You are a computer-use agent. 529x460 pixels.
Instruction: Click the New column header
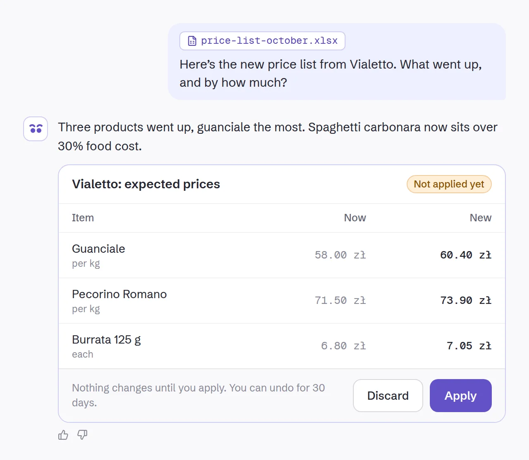click(480, 218)
